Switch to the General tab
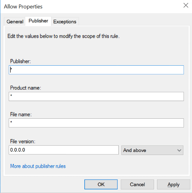192x193 pixels. point(15,22)
